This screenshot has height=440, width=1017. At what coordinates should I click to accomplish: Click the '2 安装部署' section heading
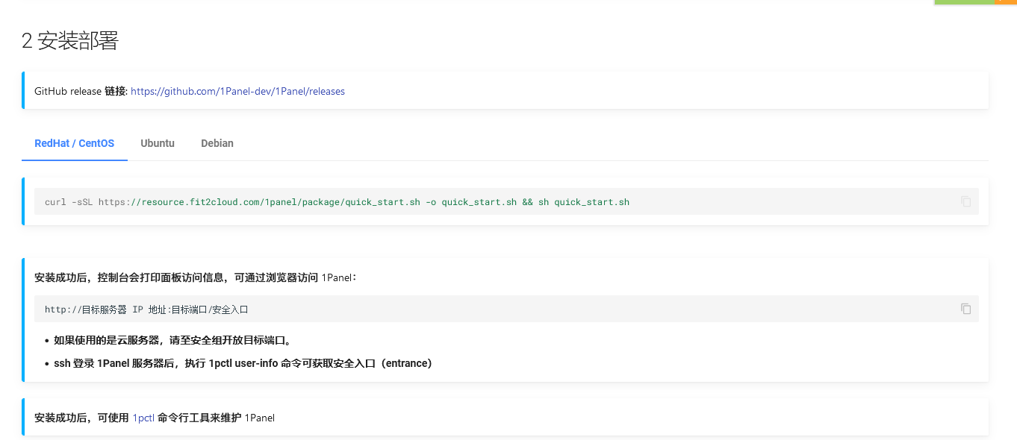point(70,41)
